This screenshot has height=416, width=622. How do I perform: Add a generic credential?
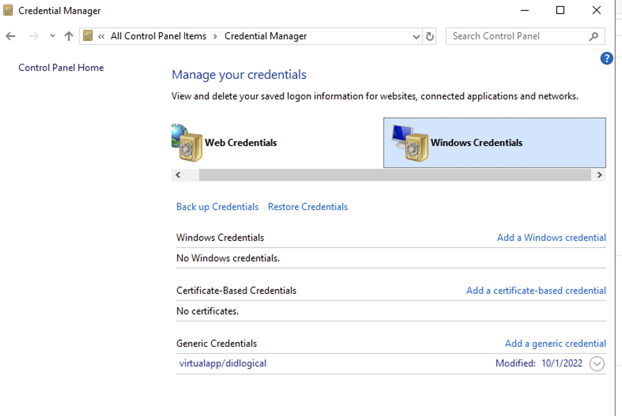(555, 344)
